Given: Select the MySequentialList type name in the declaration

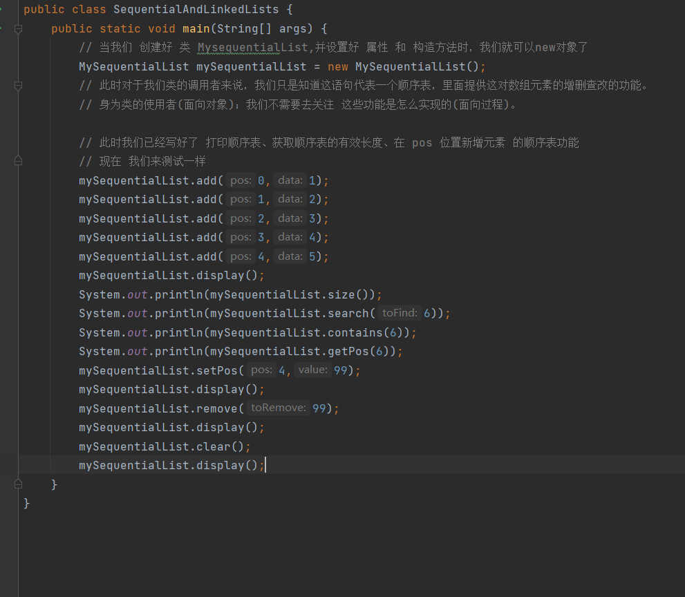Looking at the screenshot, I should 133,66.
